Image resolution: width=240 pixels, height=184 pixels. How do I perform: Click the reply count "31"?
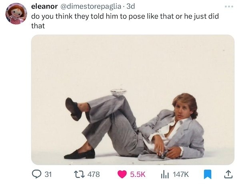pos(48,174)
